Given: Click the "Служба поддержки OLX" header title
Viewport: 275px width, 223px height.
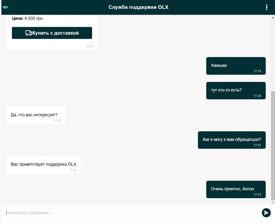Looking at the screenshot, I should click(x=138, y=7).
